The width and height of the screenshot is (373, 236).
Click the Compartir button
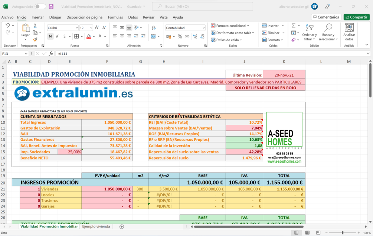pos(357,17)
